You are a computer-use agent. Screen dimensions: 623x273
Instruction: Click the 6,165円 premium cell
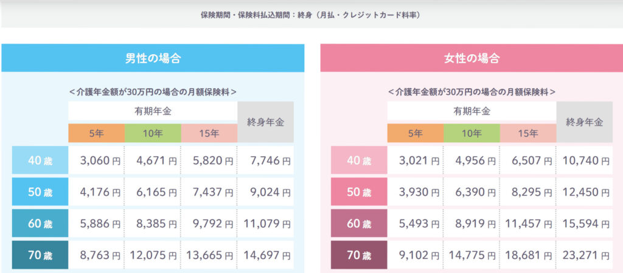tap(153, 193)
